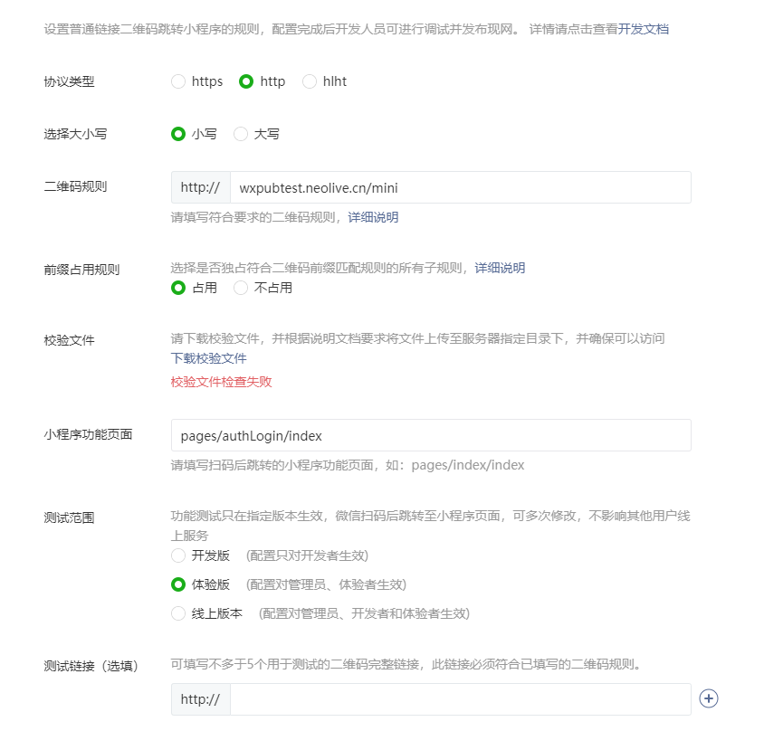Click the 二维码规则 label

coord(75,186)
